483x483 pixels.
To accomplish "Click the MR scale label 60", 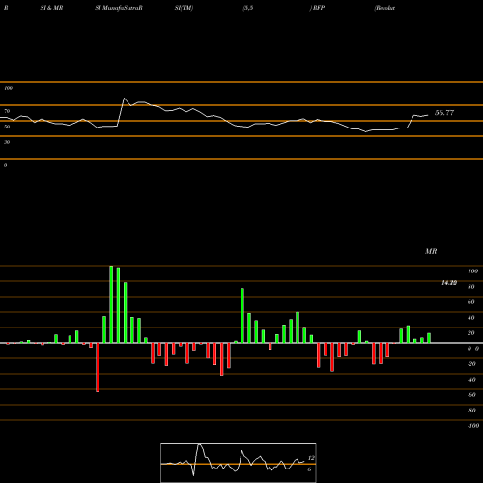I will tap(471, 302).
